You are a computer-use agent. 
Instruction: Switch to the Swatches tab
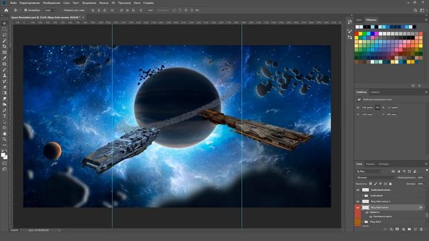[371, 20]
